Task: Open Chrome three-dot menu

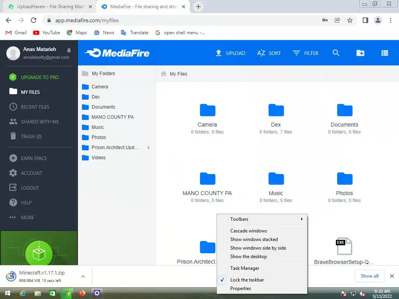Action: (390, 20)
